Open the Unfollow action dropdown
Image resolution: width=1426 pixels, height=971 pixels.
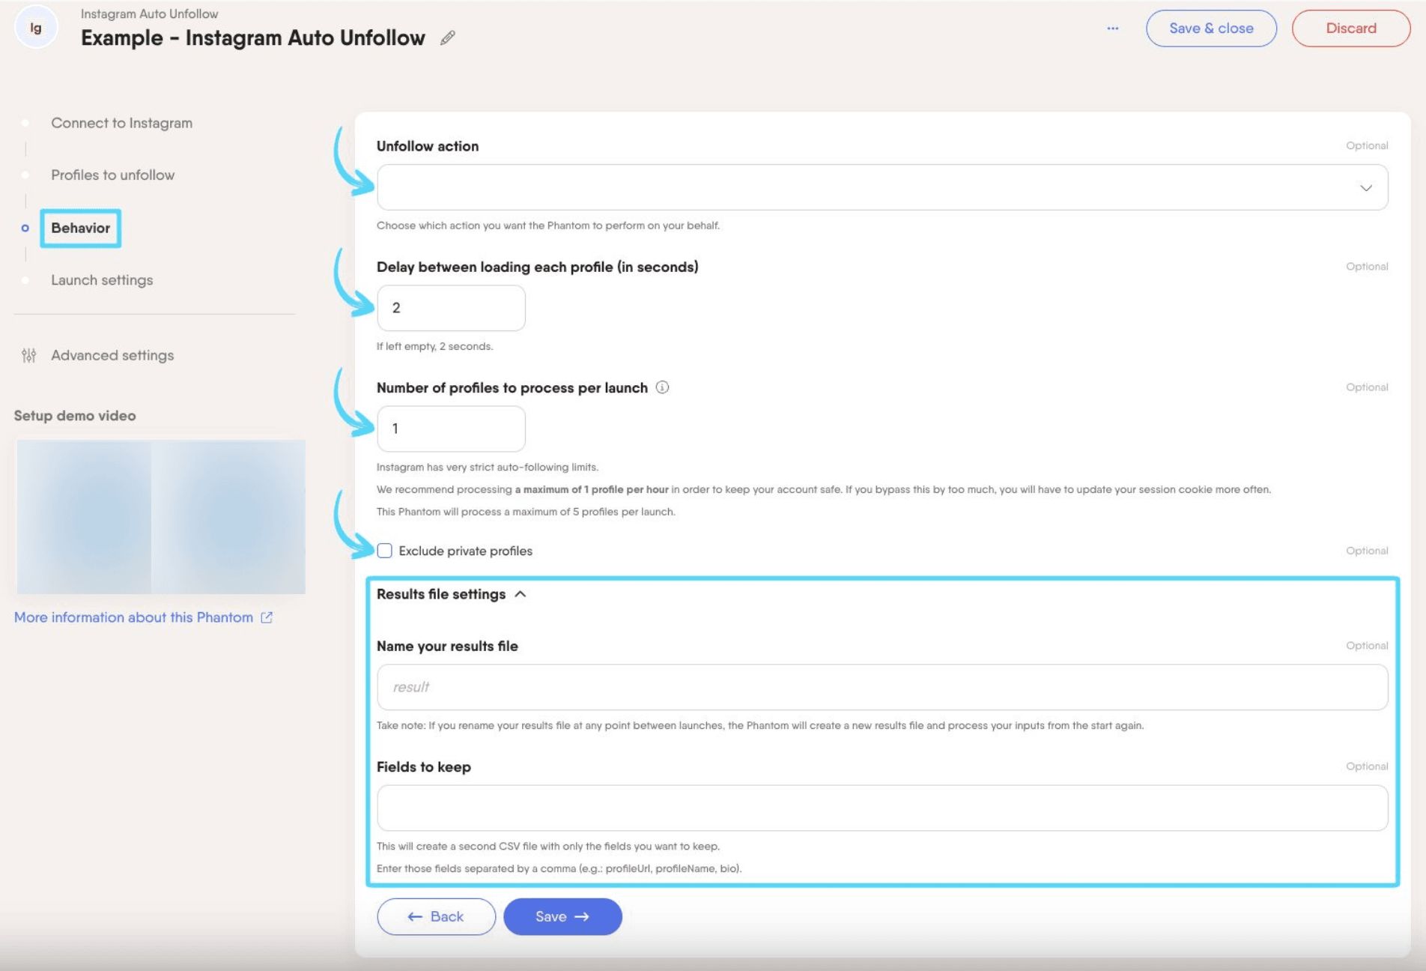(x=882, y=187)
